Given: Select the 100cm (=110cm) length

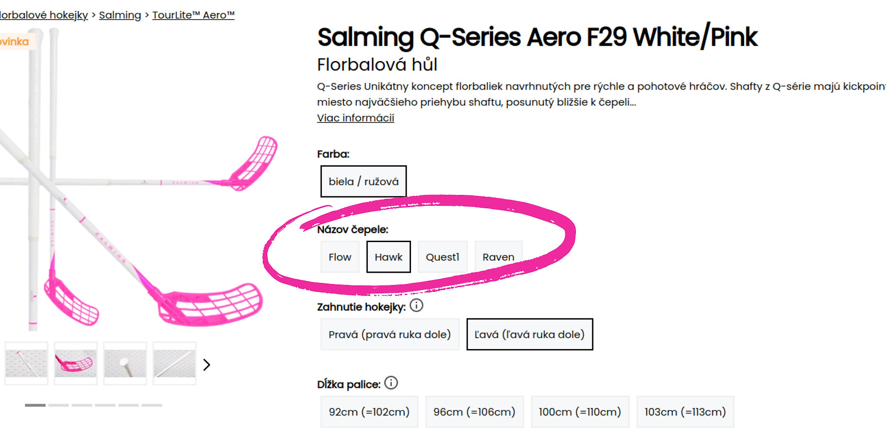Looking at the screenshot, I should [580, 412].
